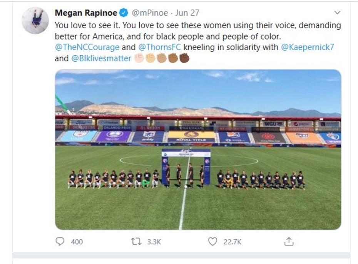Retweet this post using the retweet icon

[x=136, y=241]
